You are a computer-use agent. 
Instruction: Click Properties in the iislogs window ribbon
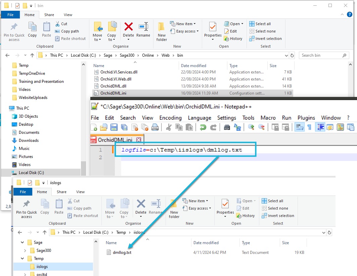[x=225, y=209]
